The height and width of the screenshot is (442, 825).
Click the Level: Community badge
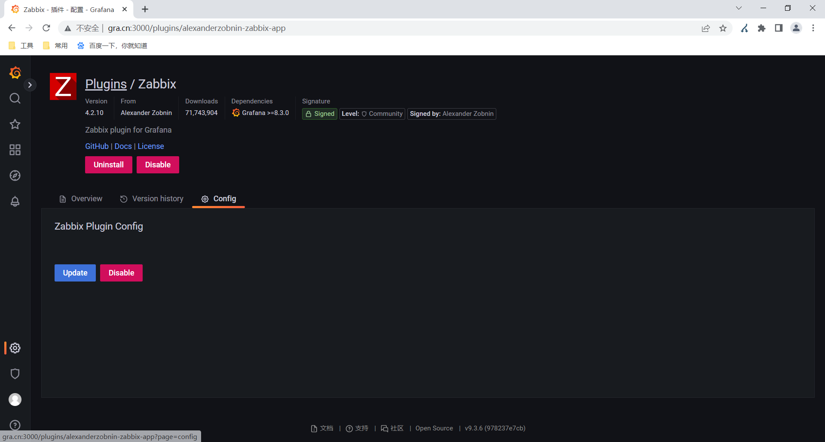(x=372, y=114)
